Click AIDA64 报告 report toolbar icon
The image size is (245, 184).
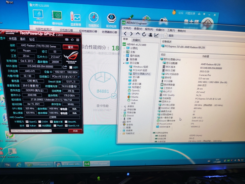pyautogui.click(x=168, y=35)
